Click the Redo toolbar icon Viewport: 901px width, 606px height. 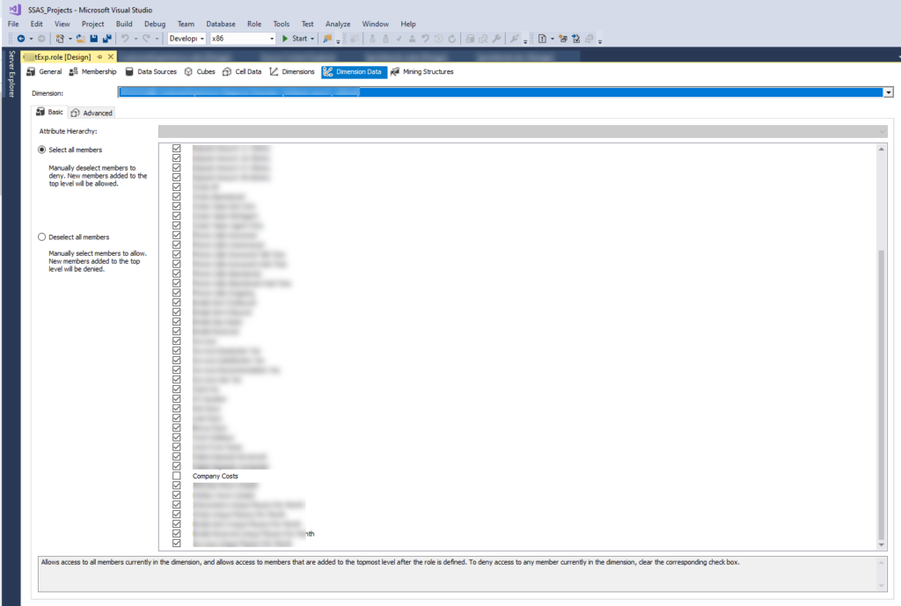(x=146, y=39)
